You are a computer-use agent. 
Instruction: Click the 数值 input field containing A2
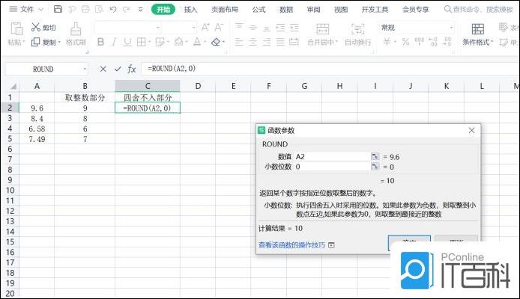[332, 156]
